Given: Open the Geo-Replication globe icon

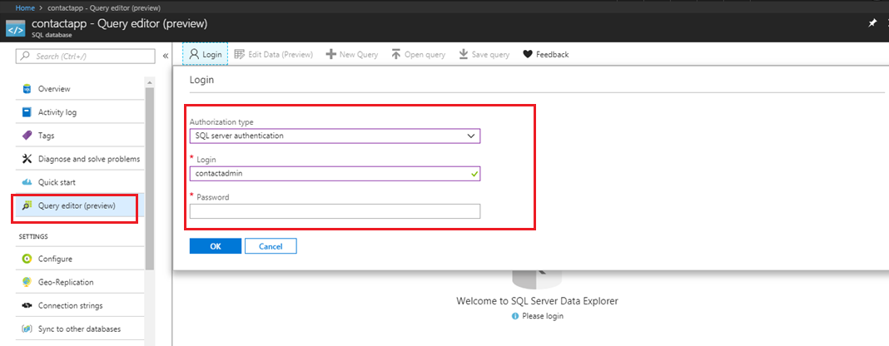Looking at the screenshot, I should point(27,282).
